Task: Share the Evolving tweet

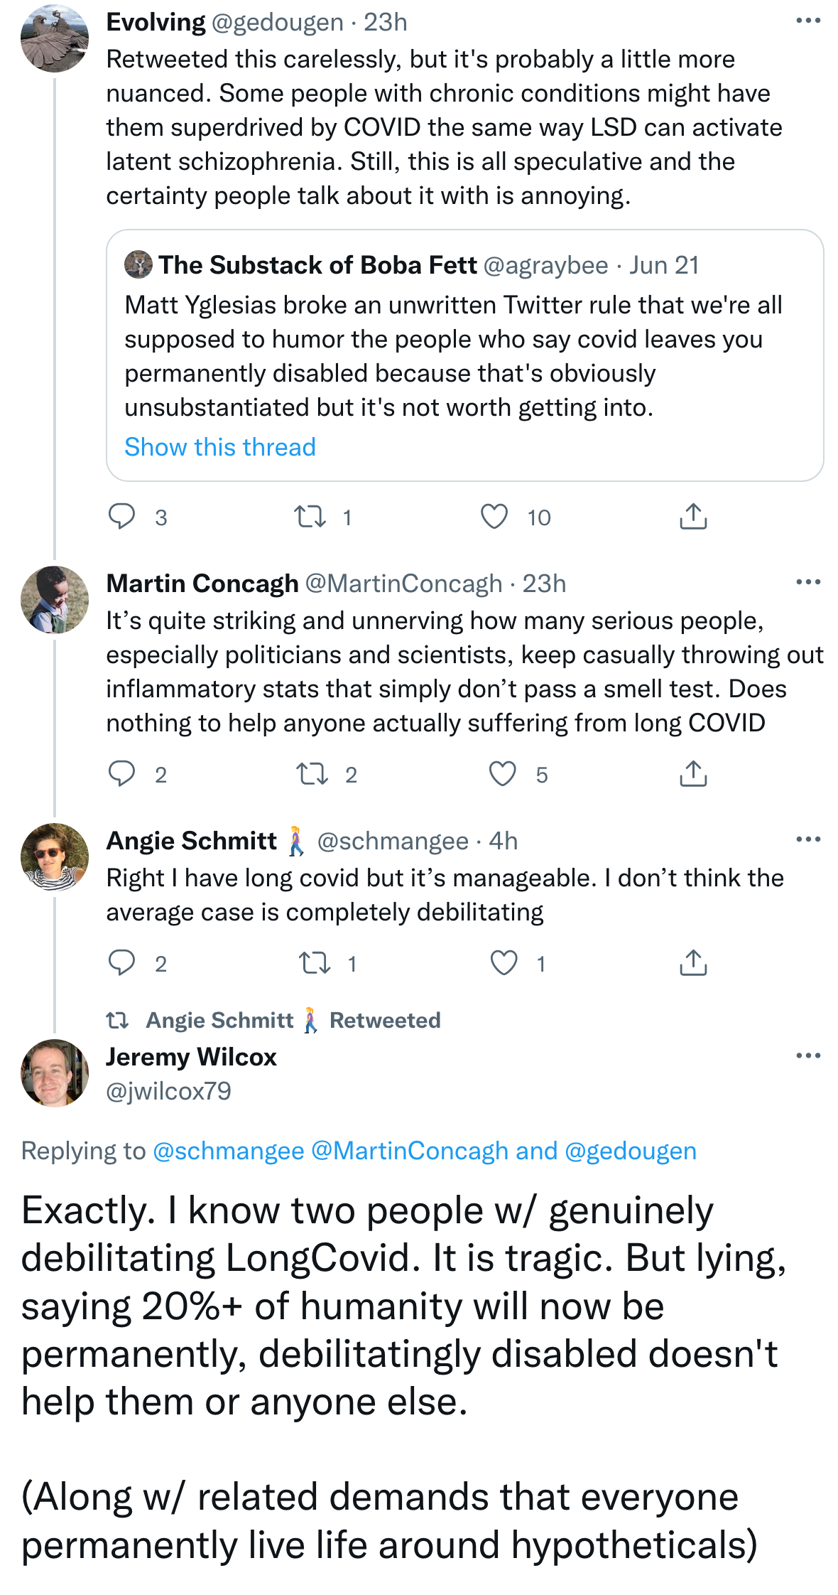Action: (693, 517)
